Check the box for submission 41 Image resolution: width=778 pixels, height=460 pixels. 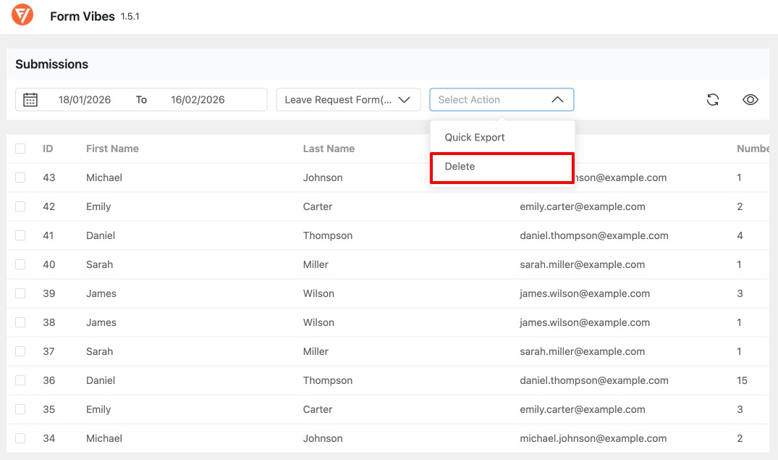(20, 235)
